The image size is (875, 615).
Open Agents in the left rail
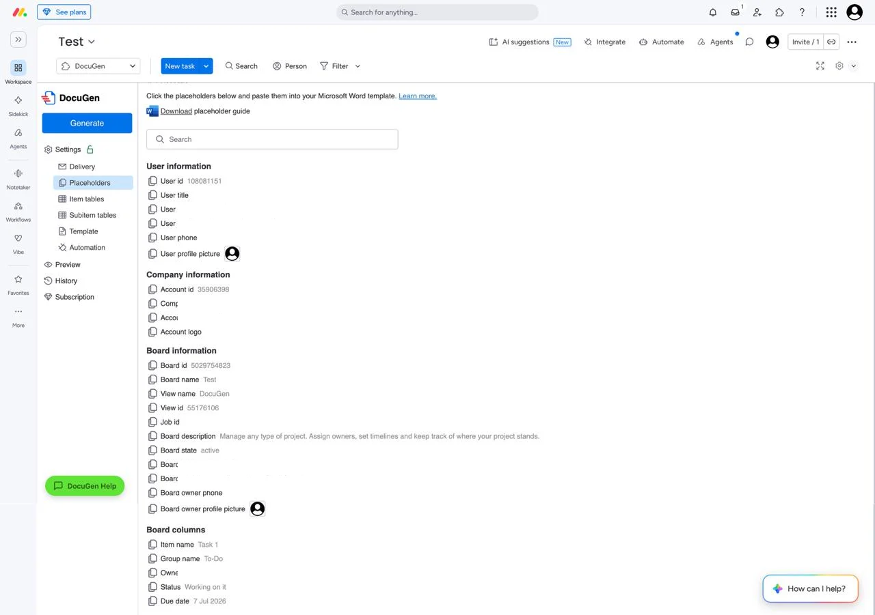pyautogui.click(x=18, y=138)
